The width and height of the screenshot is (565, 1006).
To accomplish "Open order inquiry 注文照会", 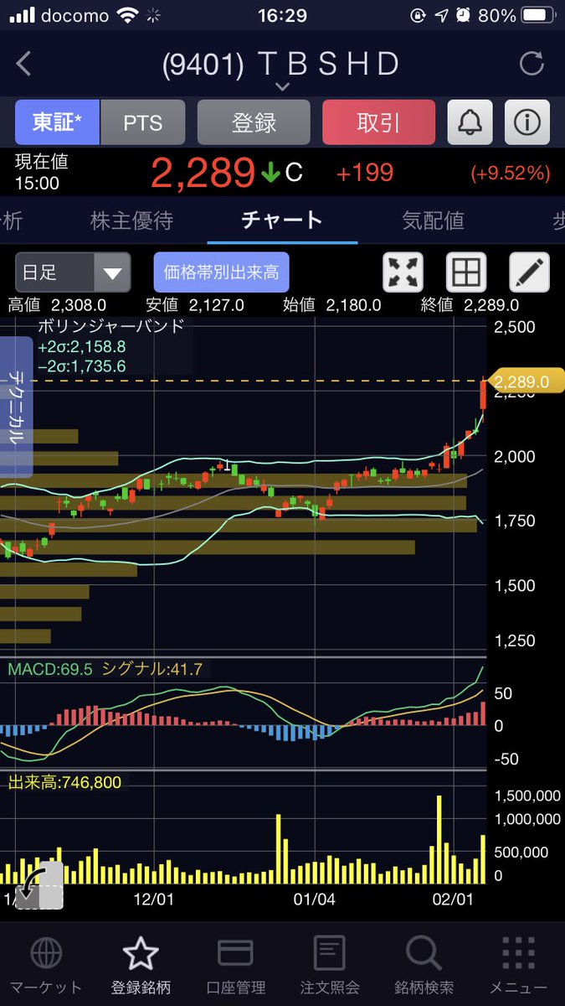I will [x=330, y=966].
